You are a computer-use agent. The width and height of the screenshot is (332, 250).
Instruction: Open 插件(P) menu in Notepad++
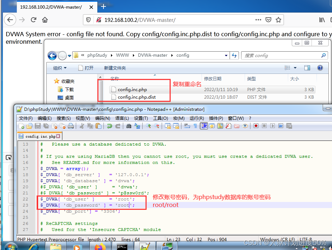coord(216,118)
